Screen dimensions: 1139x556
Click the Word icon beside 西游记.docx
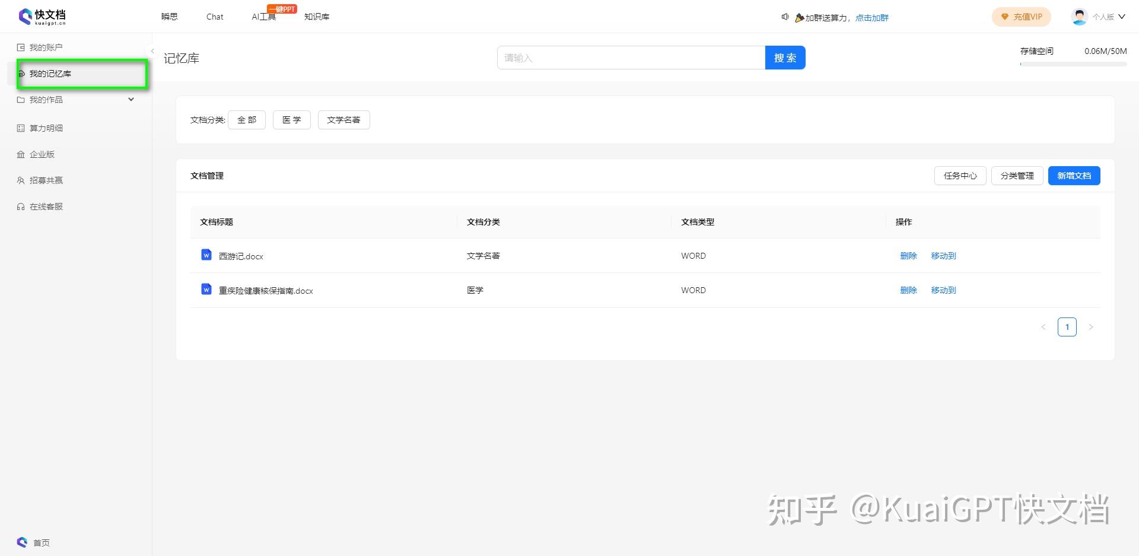coord(206,255)
